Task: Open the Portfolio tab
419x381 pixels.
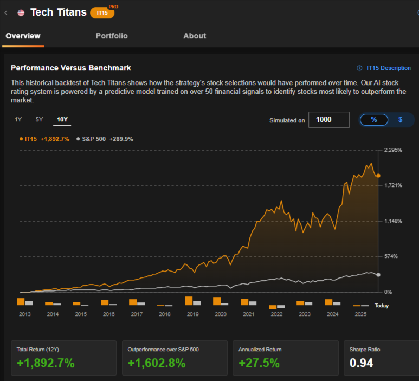Action: point(112,36)
